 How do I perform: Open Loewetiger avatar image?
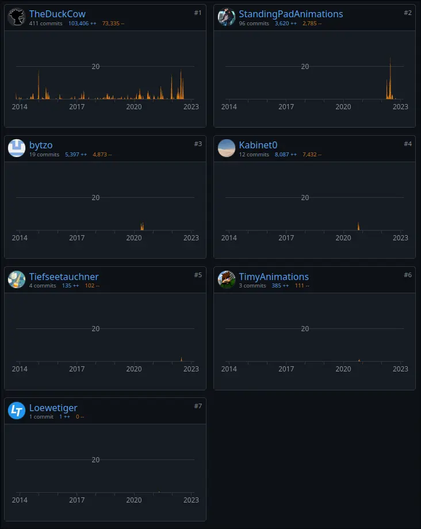pos(17,411)
